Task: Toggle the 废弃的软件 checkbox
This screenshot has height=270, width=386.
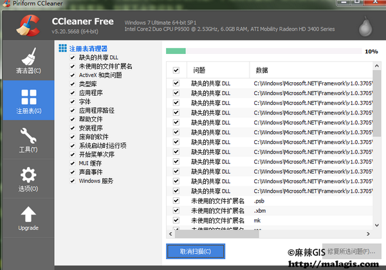Action: coord(72,137)
